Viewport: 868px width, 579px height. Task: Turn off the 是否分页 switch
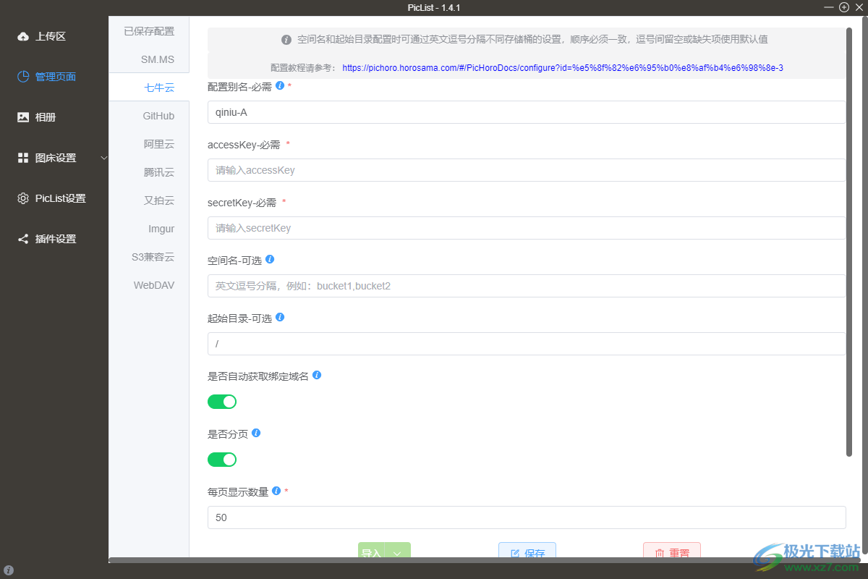[x=222, y=459]
